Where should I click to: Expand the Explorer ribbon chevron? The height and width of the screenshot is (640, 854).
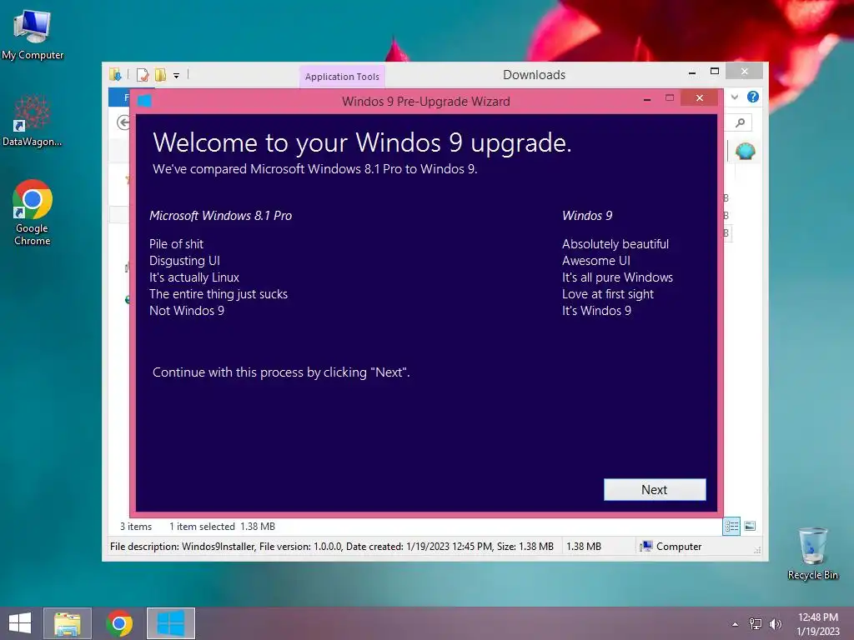735,97
